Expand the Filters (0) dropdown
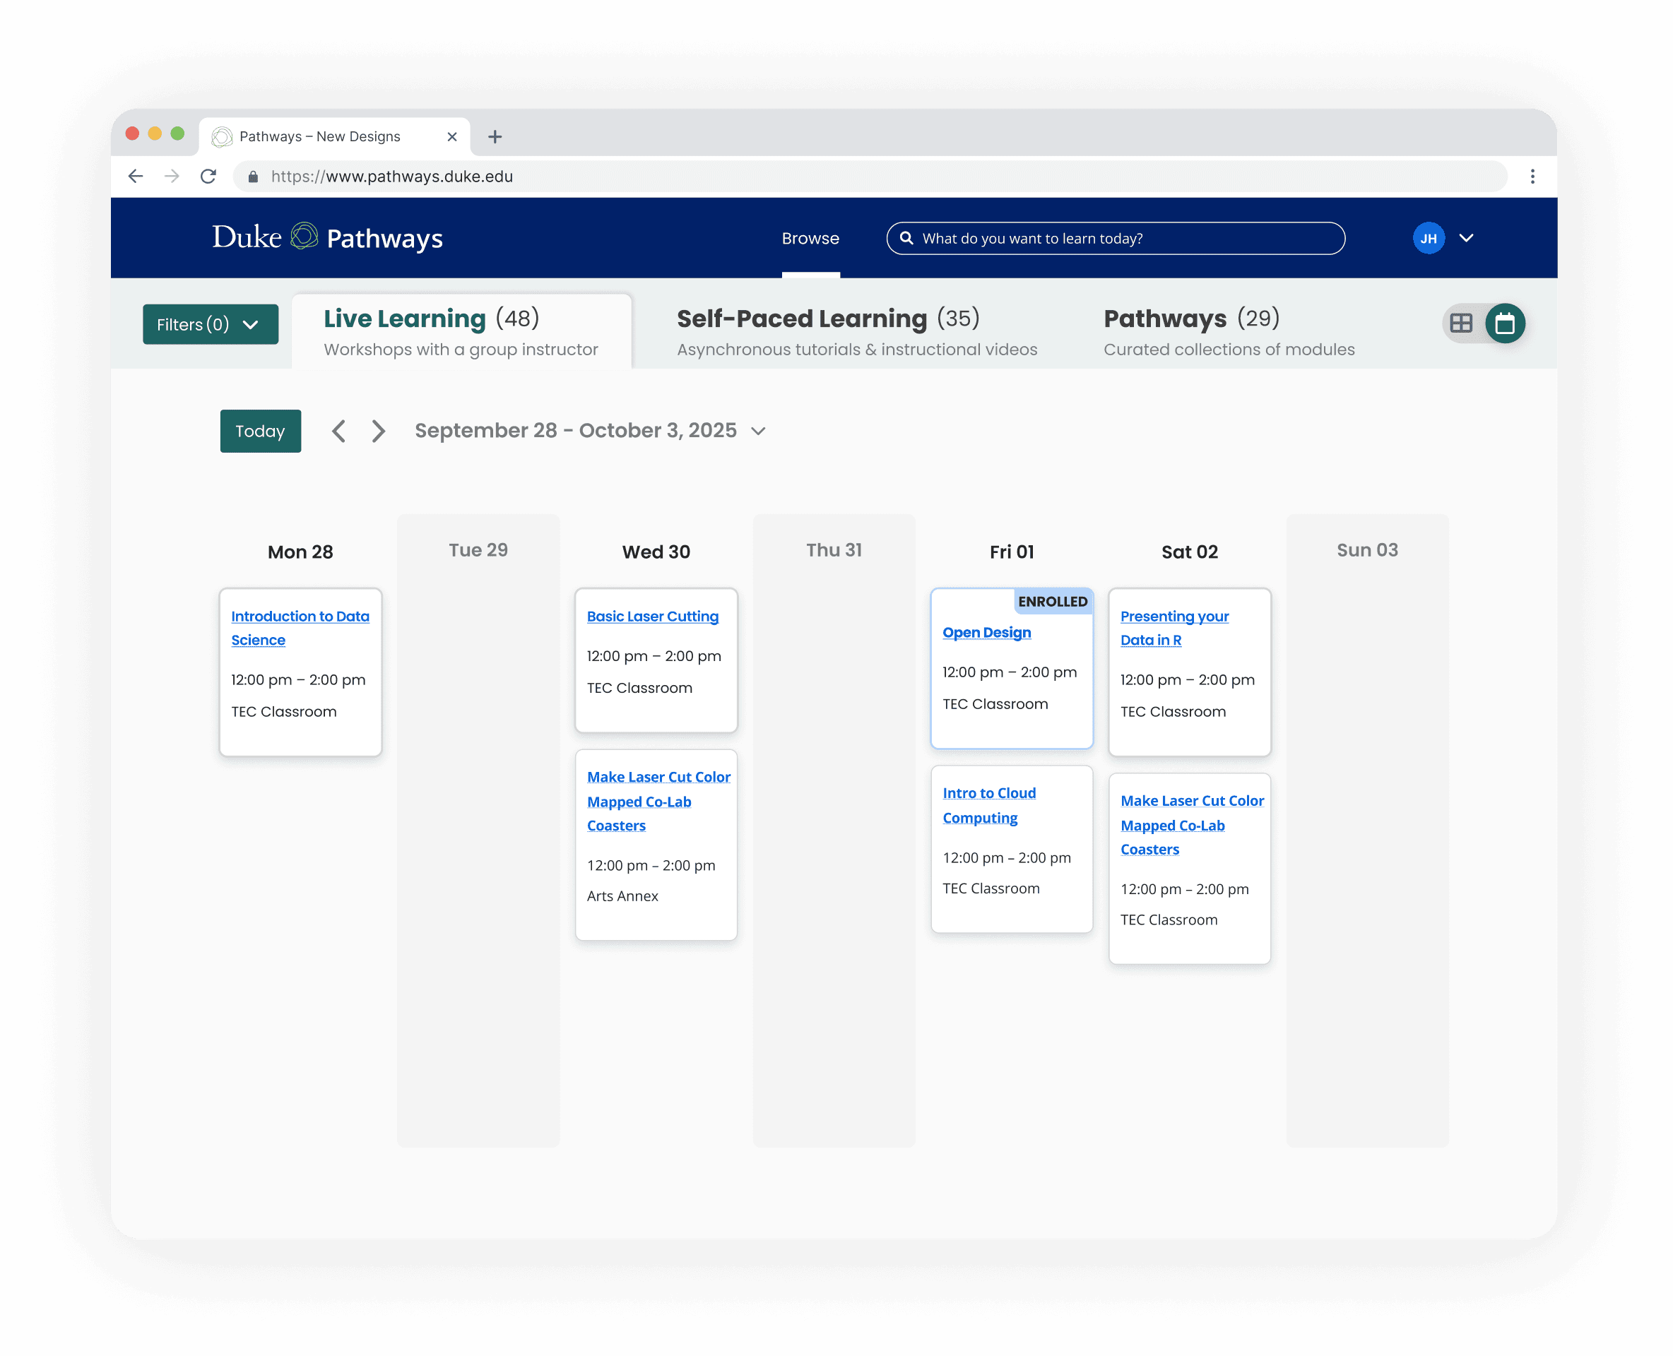The height and width of the screenshot is (1356, 1673). coord(211,324)
